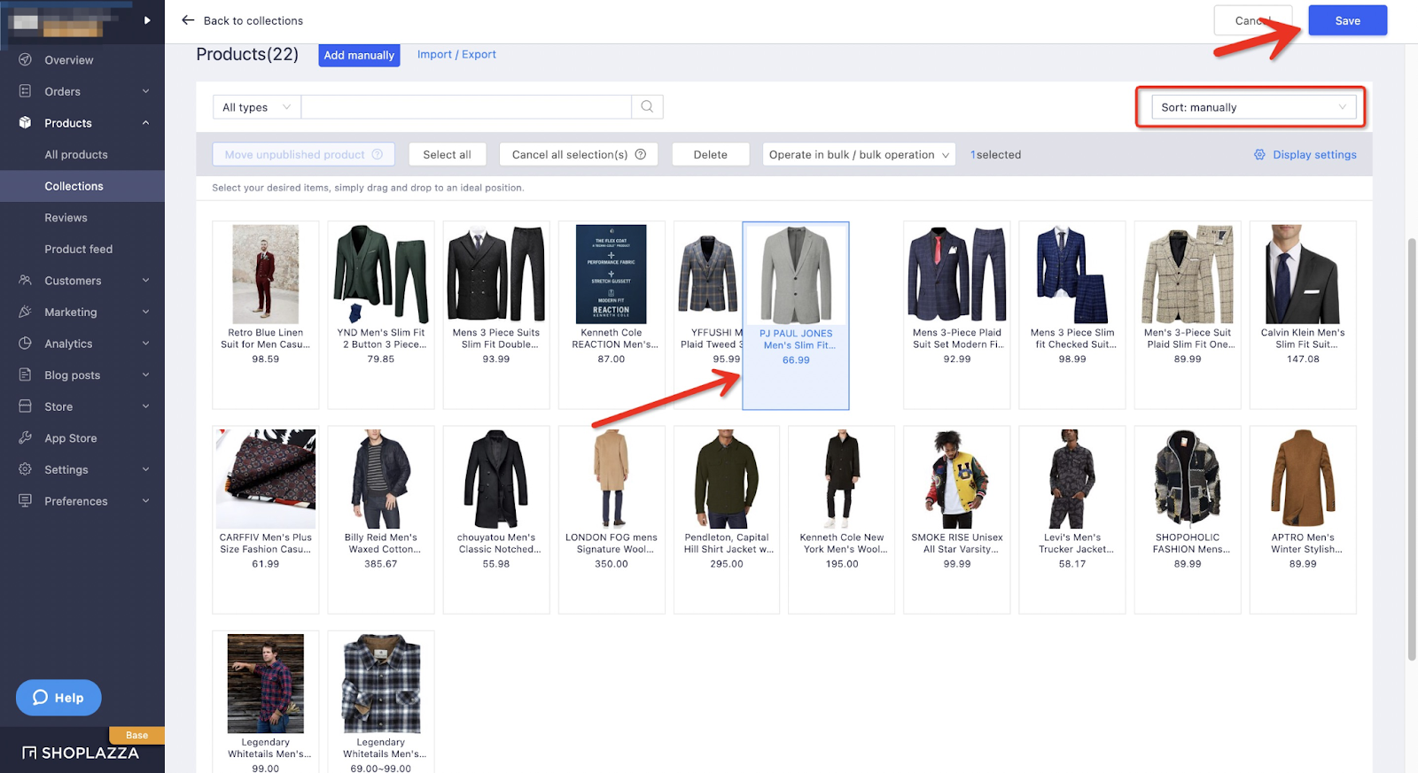Image resolution: width=1418 pixels, height=773 pixels.
Task: Click Move unpublished product button
Action: click(x=304, y=154)
